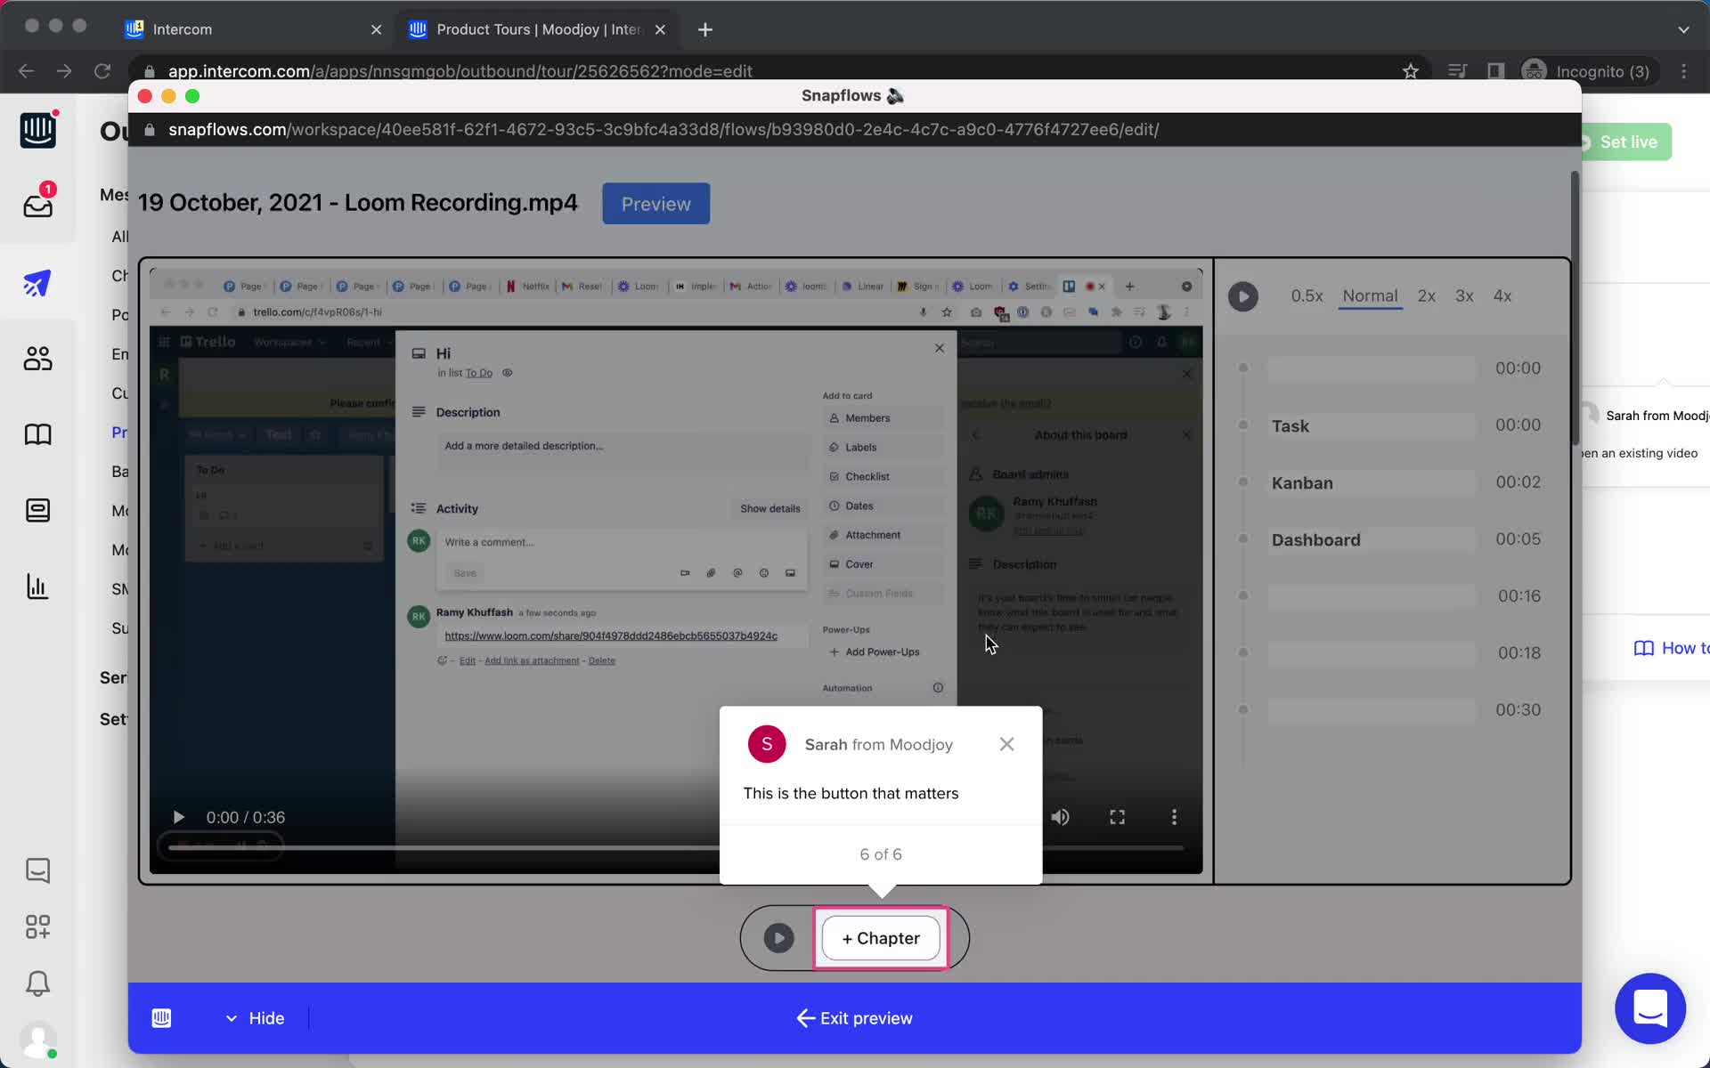Expand the browser tab search chevron
1710x1068 pixels.
tap(1683, 29)
